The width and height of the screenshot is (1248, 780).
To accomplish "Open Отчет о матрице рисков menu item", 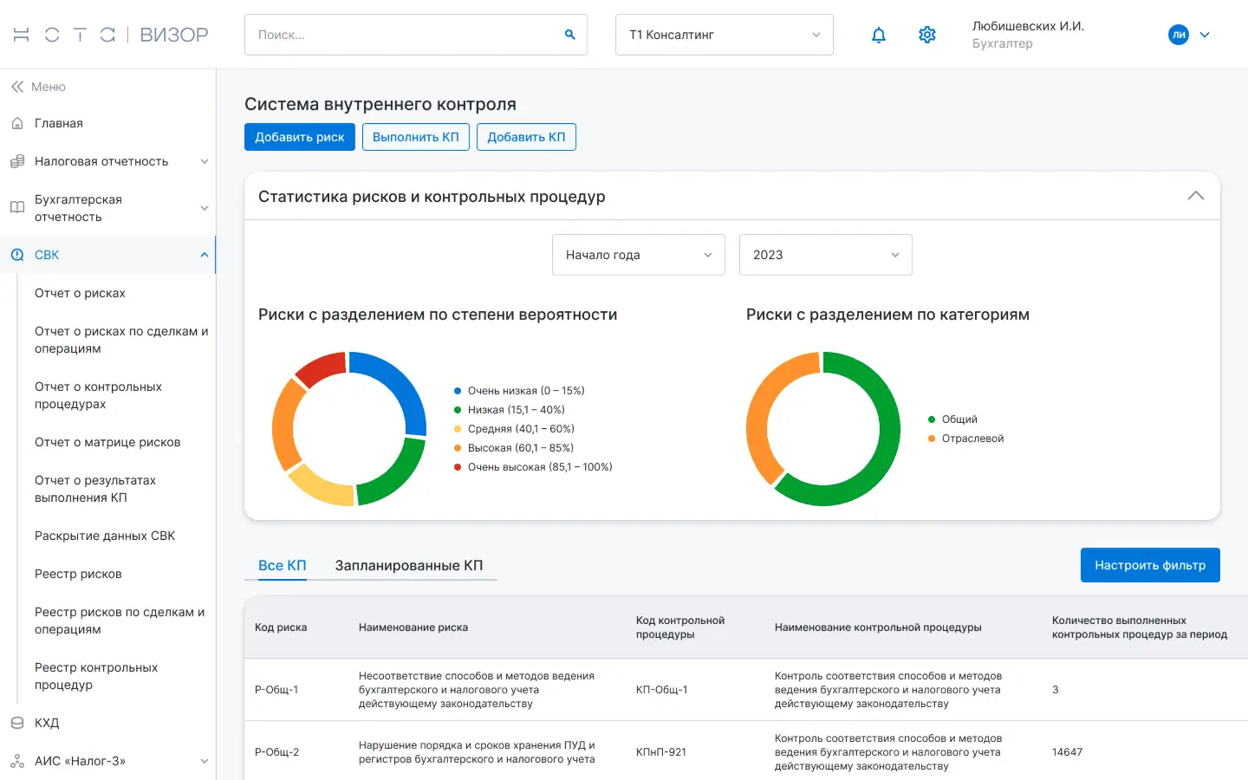I will click(x=107, y=442).
